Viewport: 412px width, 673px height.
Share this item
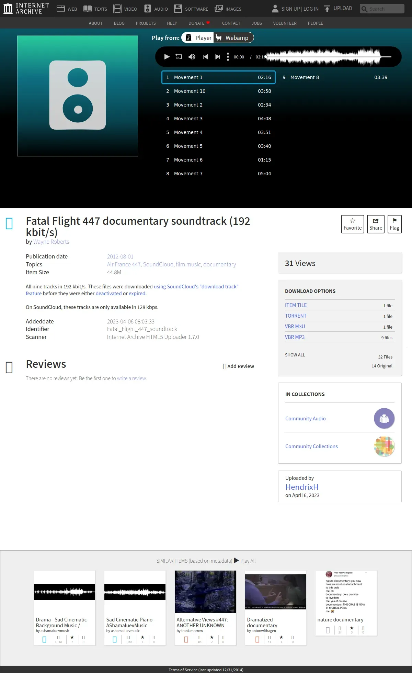[x=376, y=224]
